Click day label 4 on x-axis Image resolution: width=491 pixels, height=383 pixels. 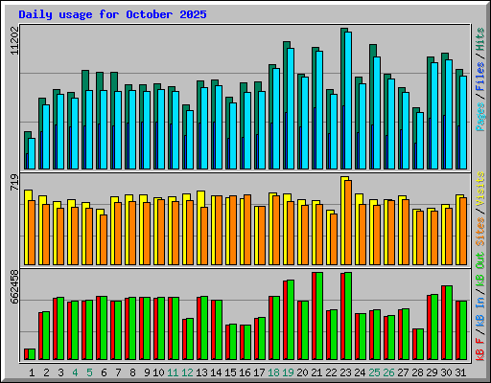click(x=75, y=372)
